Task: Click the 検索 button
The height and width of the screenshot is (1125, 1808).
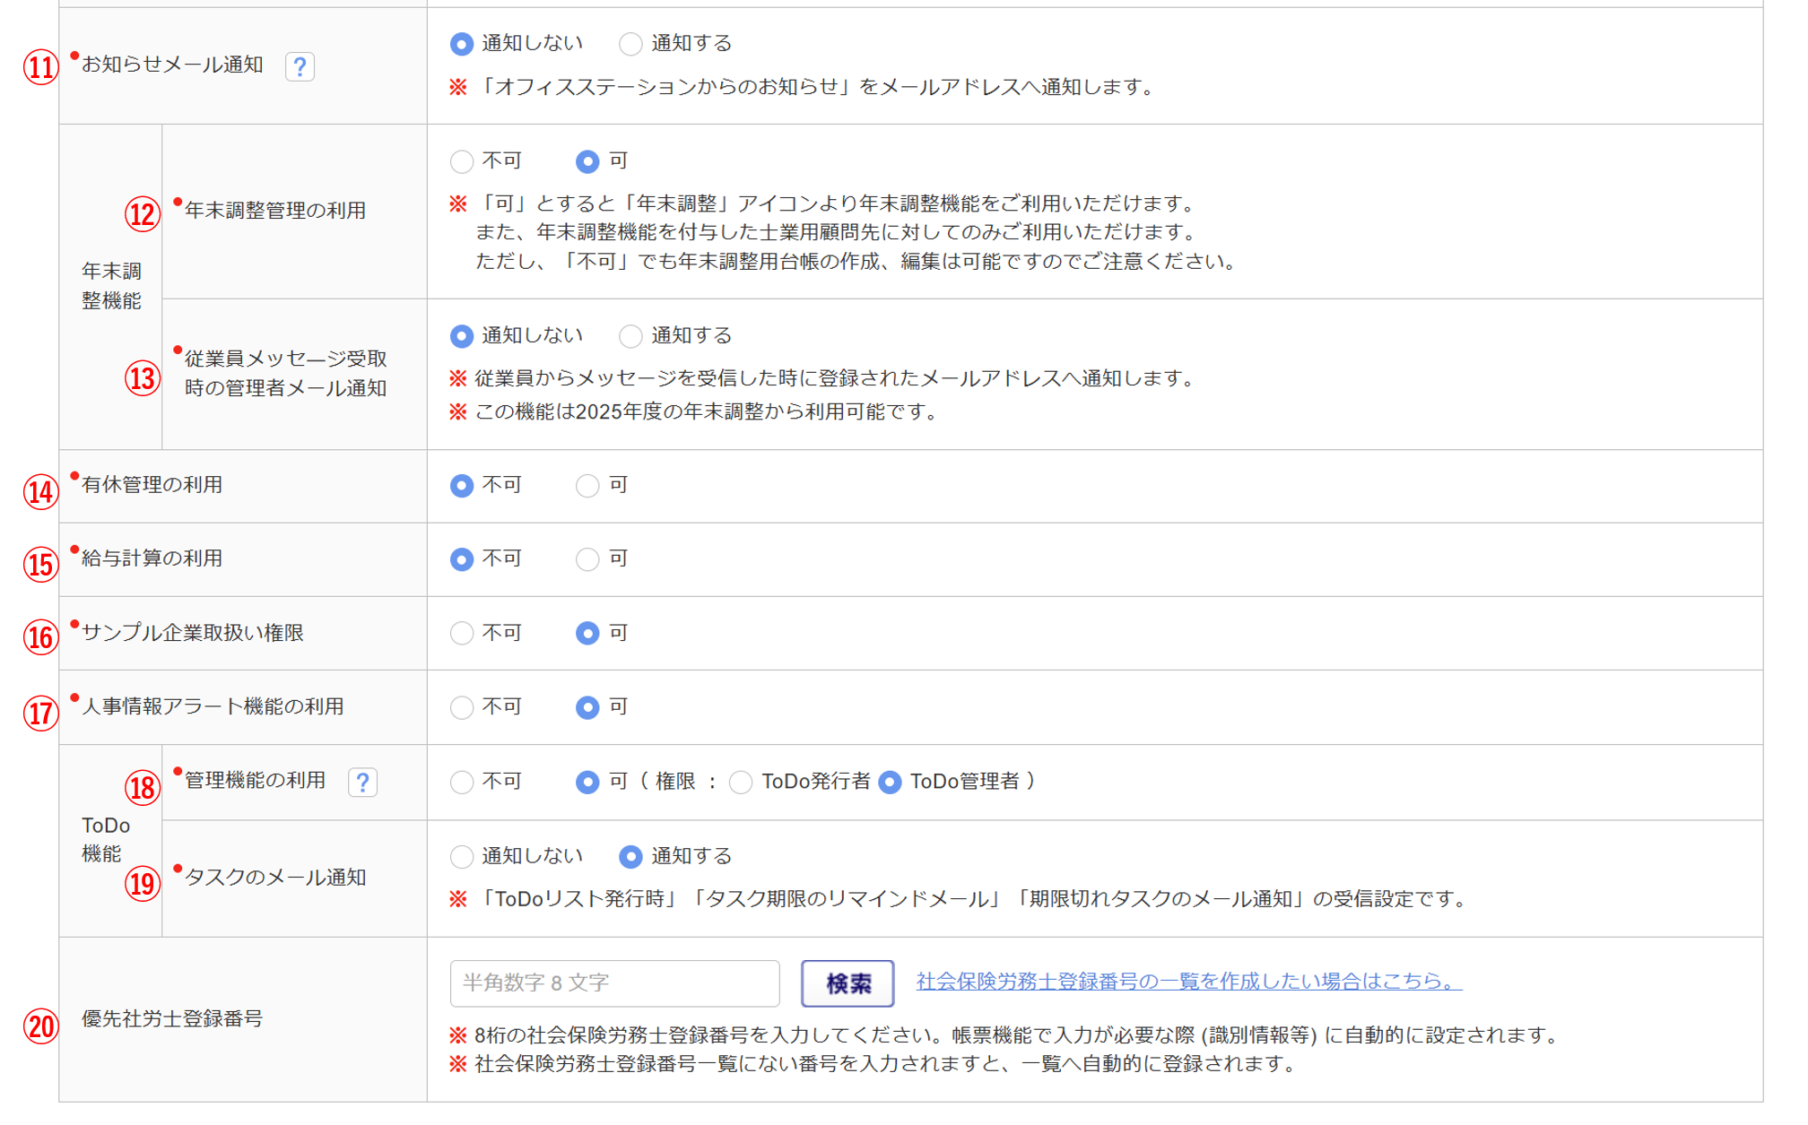Action: pyautogui.click(x=847, y=983)
